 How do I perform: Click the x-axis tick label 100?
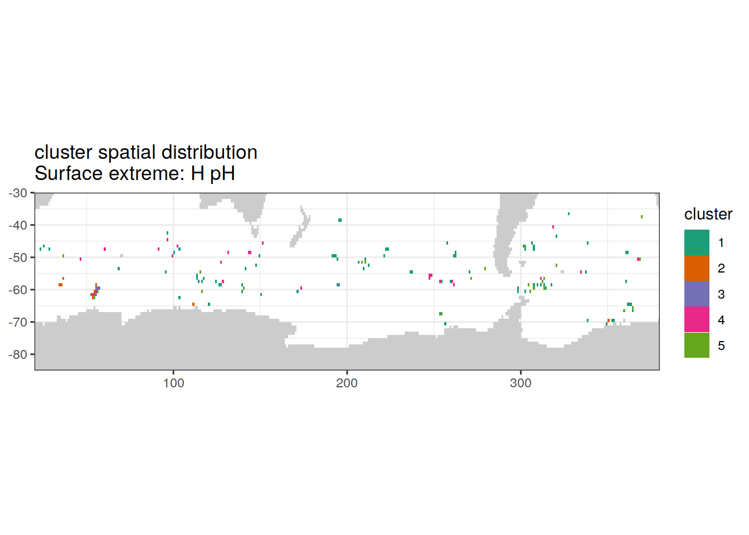coord(173,383)
